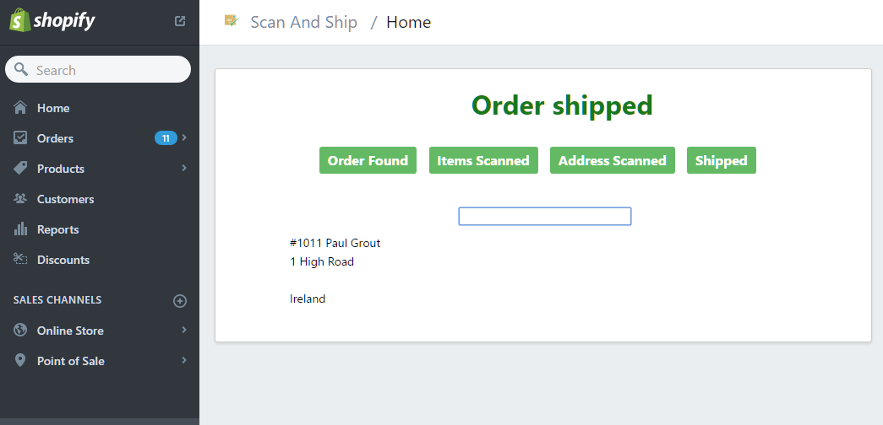Click the Shipped status button
The height and width of the screenshot is (425, 883).
point(722,160)
